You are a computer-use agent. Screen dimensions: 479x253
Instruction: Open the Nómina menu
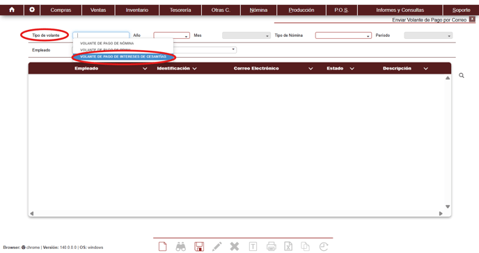[x=258, y=10]
